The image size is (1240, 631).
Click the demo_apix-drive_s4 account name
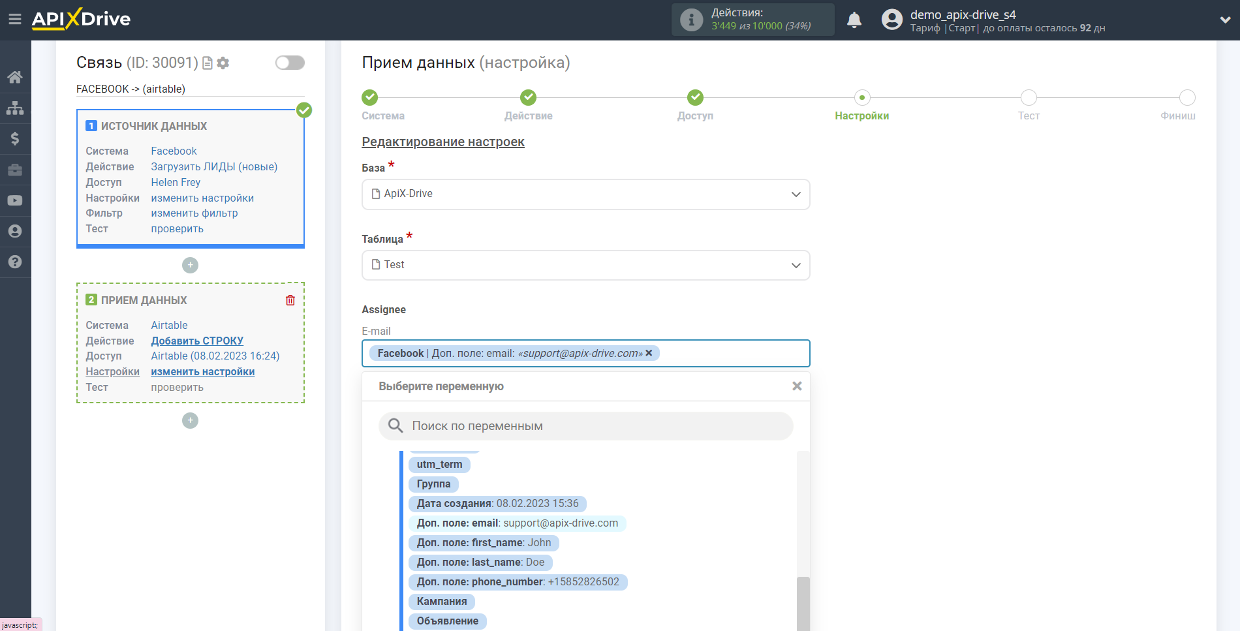[x=963, y=14]
